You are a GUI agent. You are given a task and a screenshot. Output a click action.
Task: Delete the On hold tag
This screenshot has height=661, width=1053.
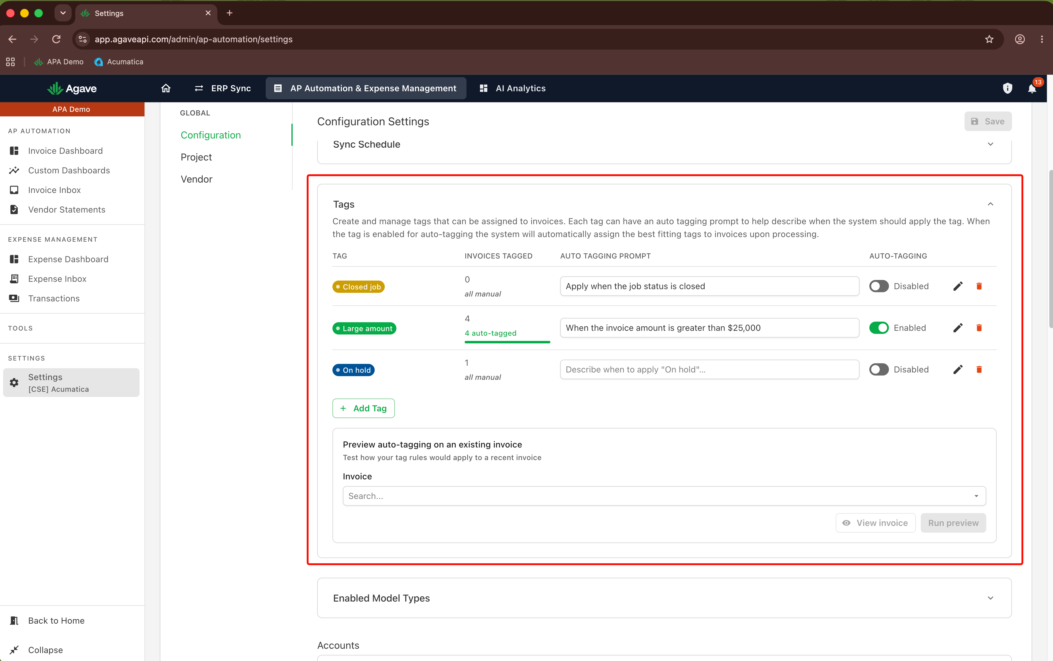coord(979,369)
